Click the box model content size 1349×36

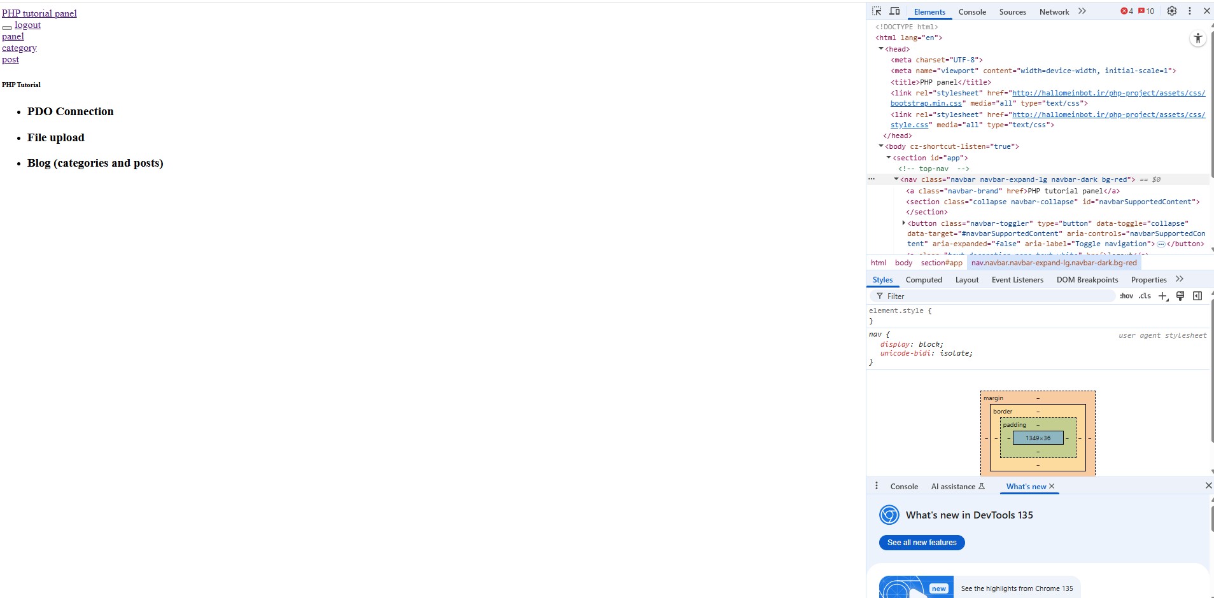1038,438
